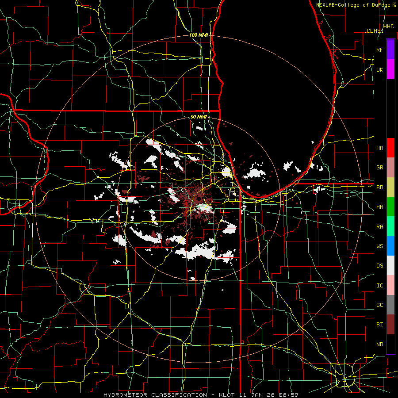Image resolution: width=398 pixels, height=398 pixels.
Task: Click the '100 NMI' range ring label
Action: click(x=199, y=35)
